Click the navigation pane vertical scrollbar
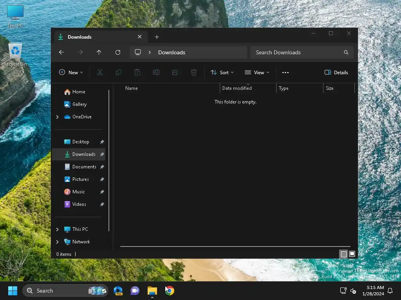Image resolution: width=401 pixels, height=300 pixels. 109,161
